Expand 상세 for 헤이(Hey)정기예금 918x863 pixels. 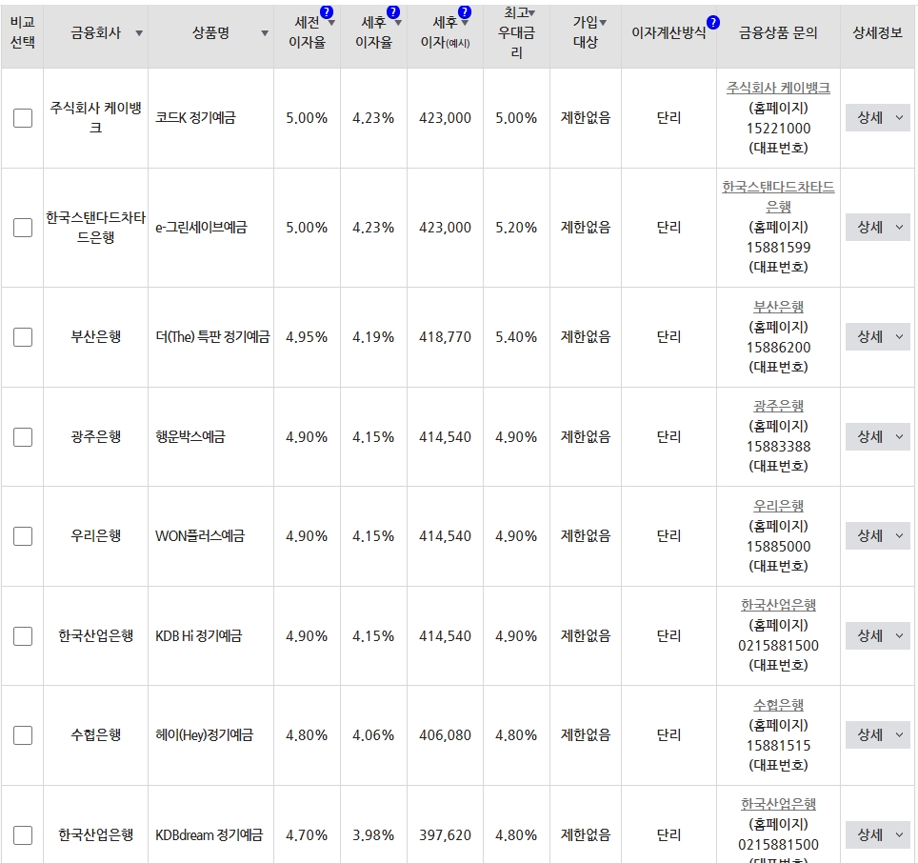[x=878, y=734]
